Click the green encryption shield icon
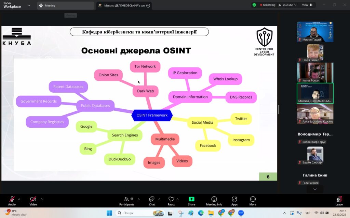The height and width of the screenshot is (218, 350). point(254,5)
